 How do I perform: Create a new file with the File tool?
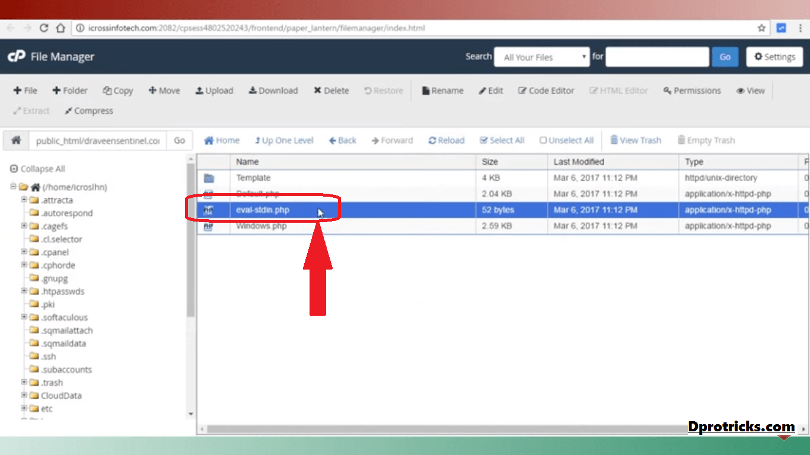click(x=25, y=91)
